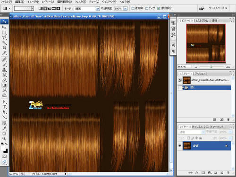The width and height of the screenshot is (236, 177).
Task: Select the Crop tool
Action: pos(4,48)
